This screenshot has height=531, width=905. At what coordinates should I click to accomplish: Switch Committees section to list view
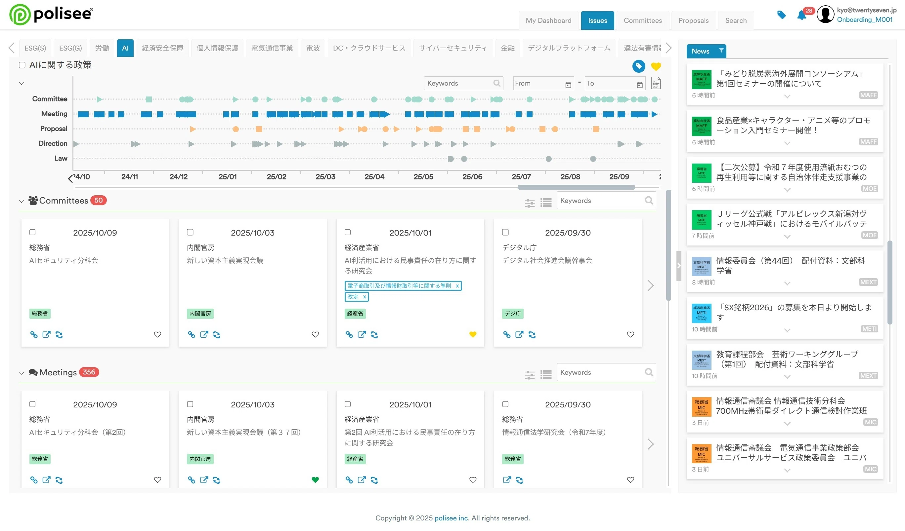(545, 203)
